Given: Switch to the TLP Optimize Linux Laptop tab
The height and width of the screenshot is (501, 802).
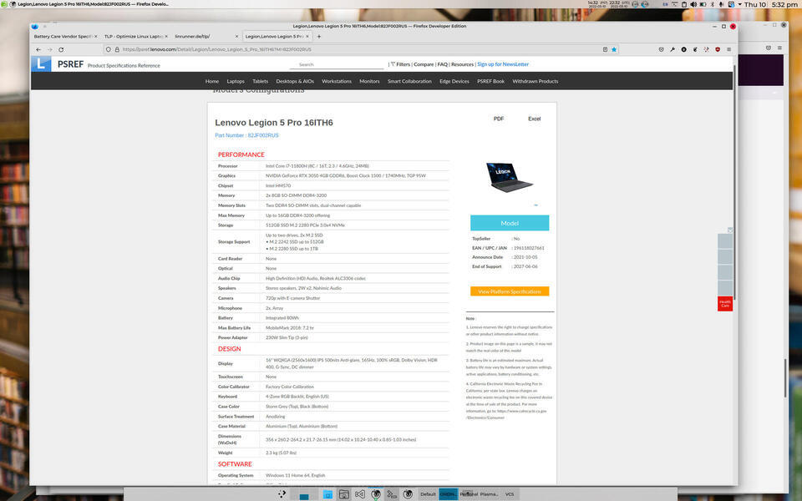Looking at the screenshot, I should point(134,36).
